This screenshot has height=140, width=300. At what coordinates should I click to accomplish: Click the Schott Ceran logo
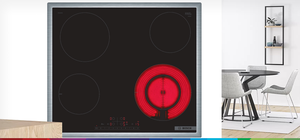188,14
